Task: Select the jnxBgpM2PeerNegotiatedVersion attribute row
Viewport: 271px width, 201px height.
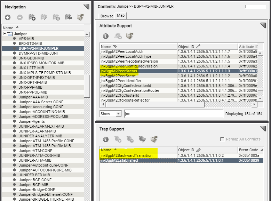Action: click(178, 61)
